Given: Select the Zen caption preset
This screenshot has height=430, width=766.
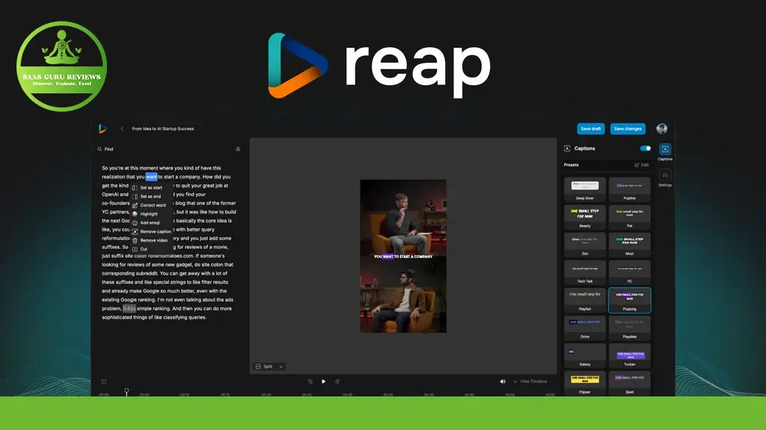Looking at the screenshot, I should click(585, 245).
